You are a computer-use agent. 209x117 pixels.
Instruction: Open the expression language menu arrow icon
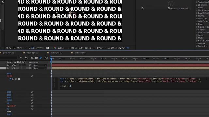tap(19, 79)
